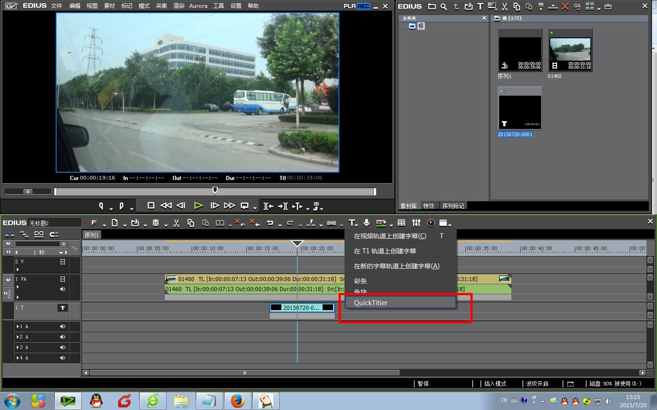Open the 文件 menu

click(x=57, y=6)
